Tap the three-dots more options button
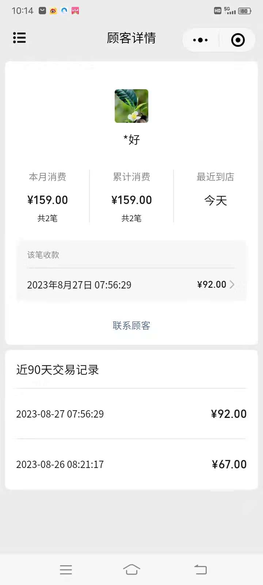 pos(200,40)
